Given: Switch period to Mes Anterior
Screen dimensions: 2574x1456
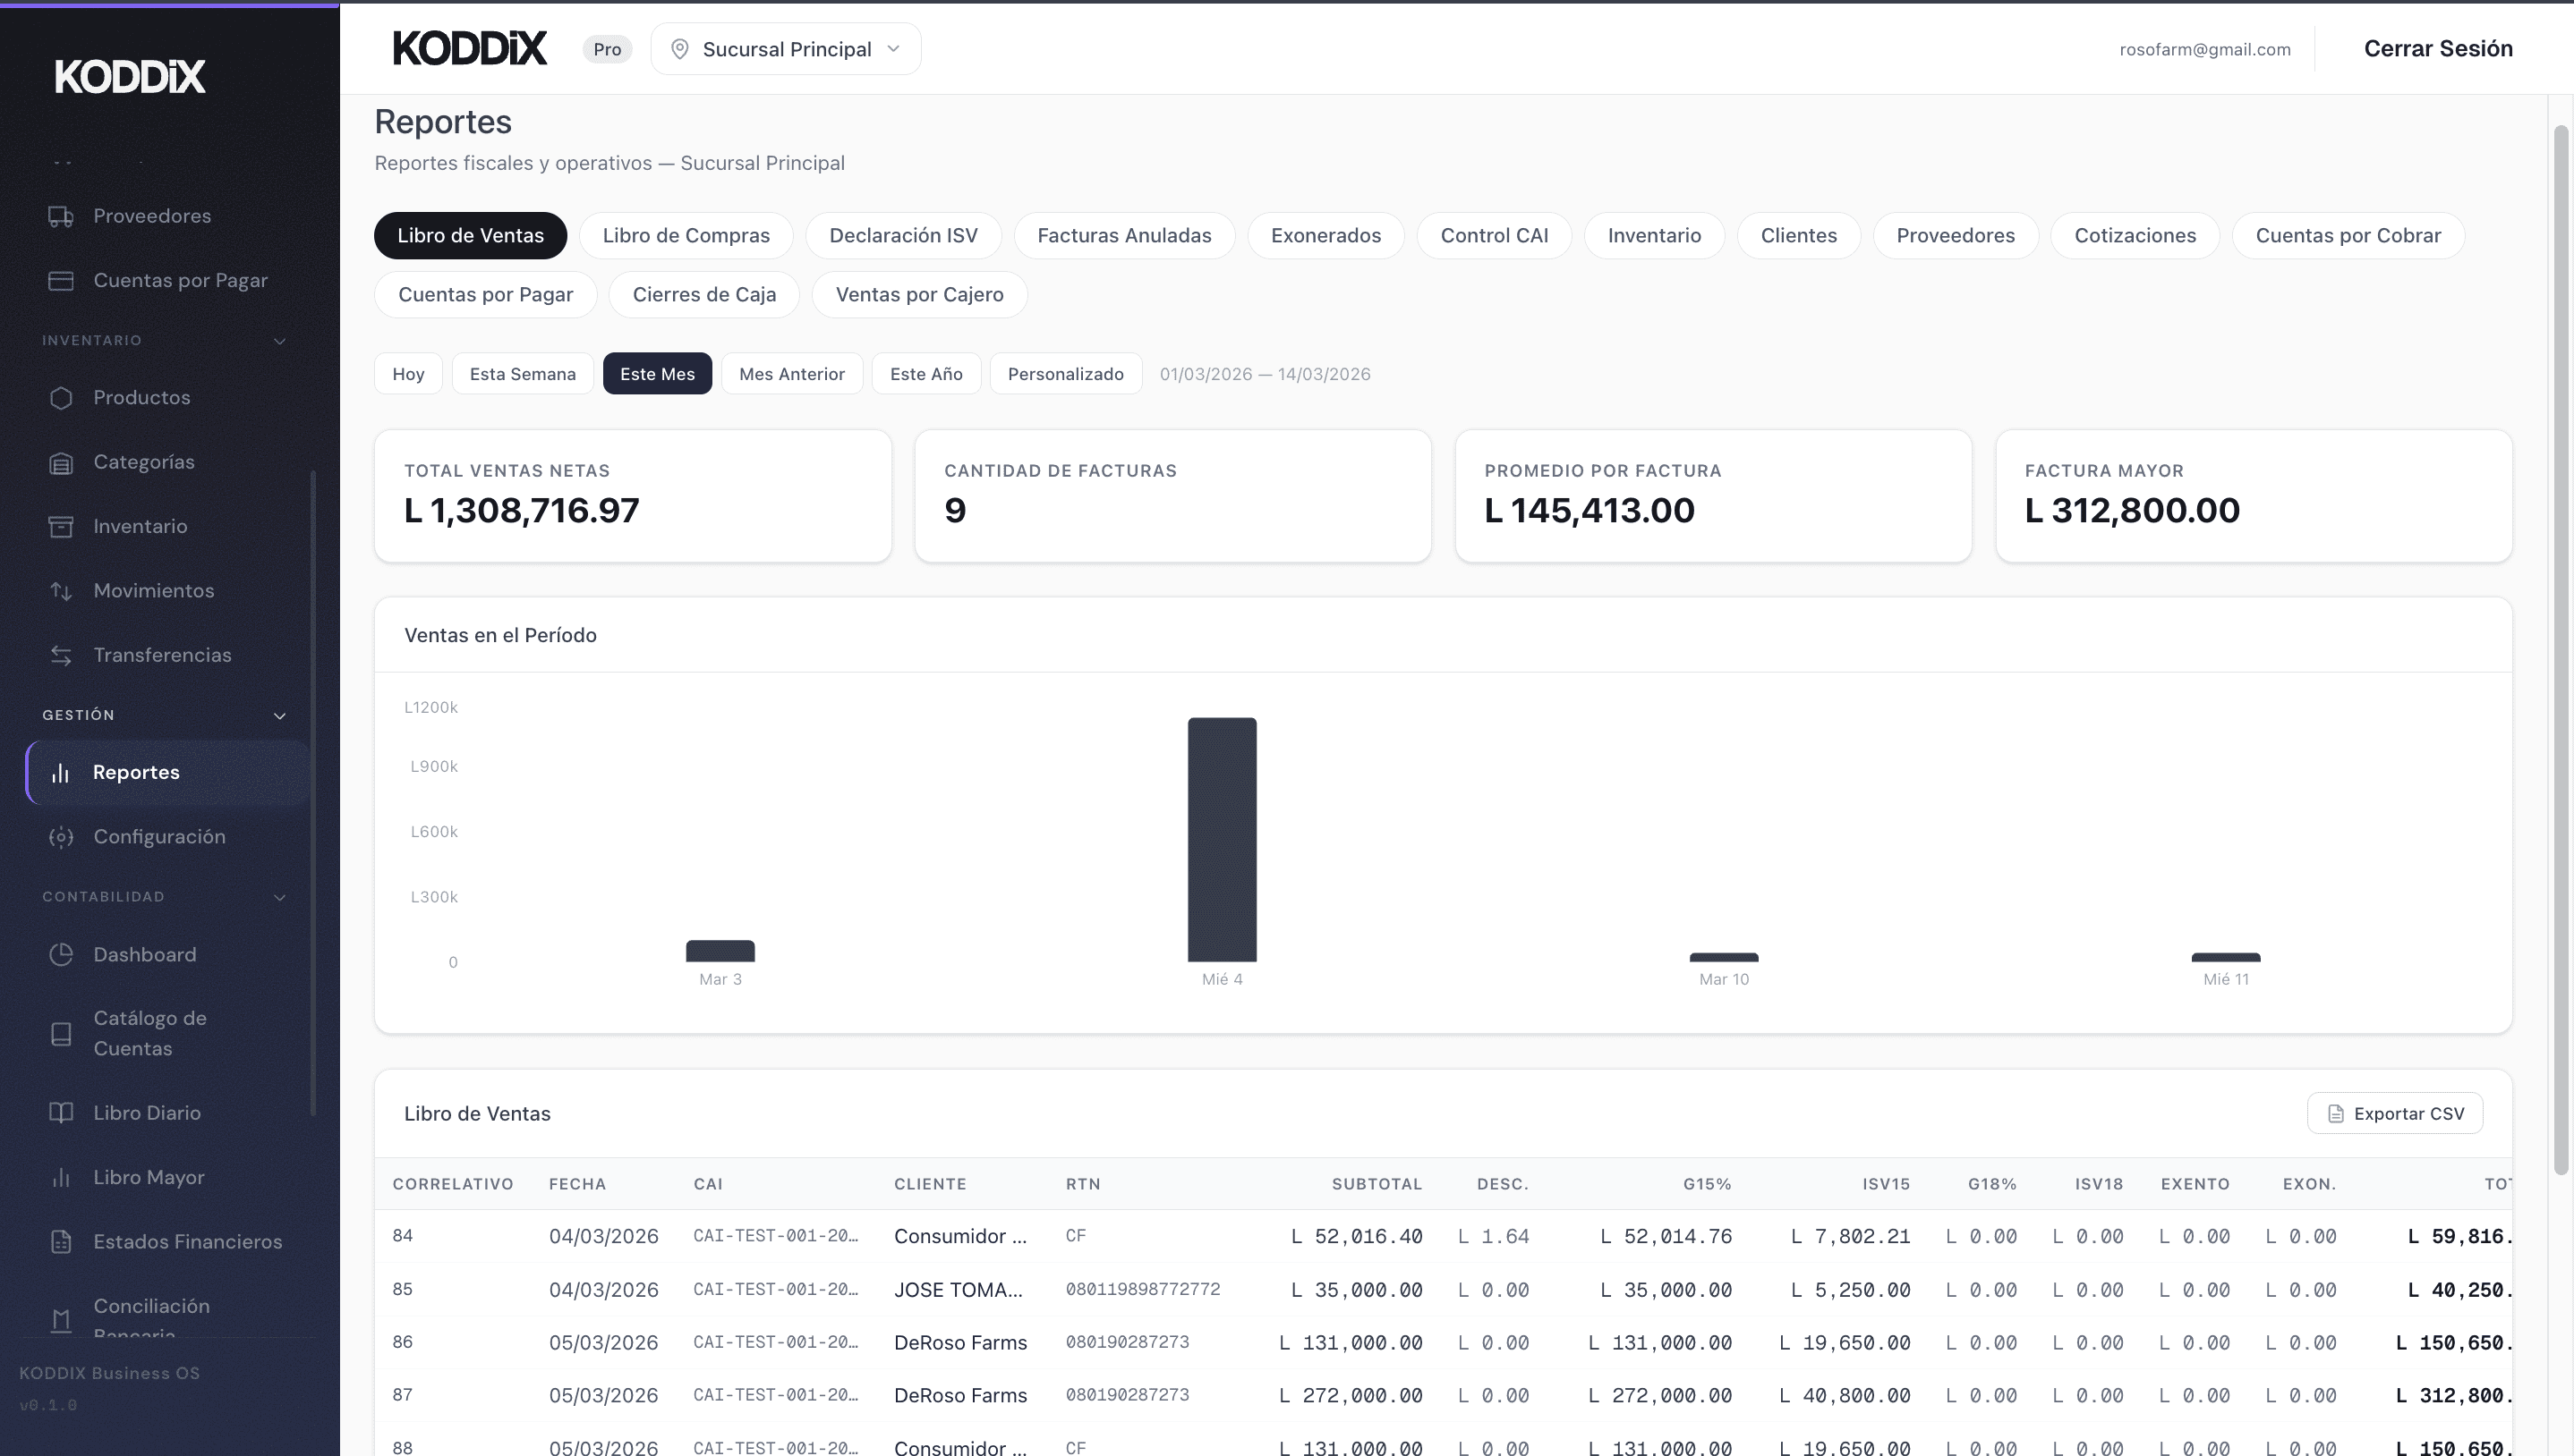Looking at the screenshot, I should (791, 374).
